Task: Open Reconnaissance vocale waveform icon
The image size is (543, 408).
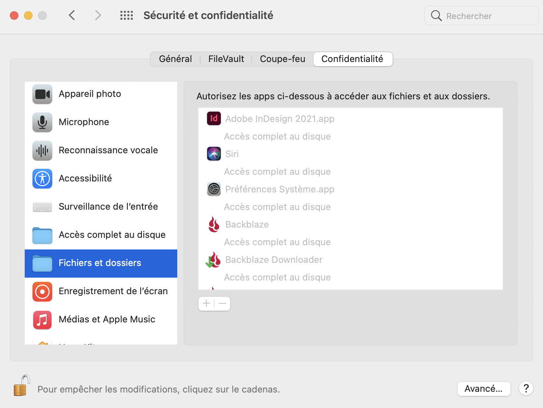Action: click(42, 150)
